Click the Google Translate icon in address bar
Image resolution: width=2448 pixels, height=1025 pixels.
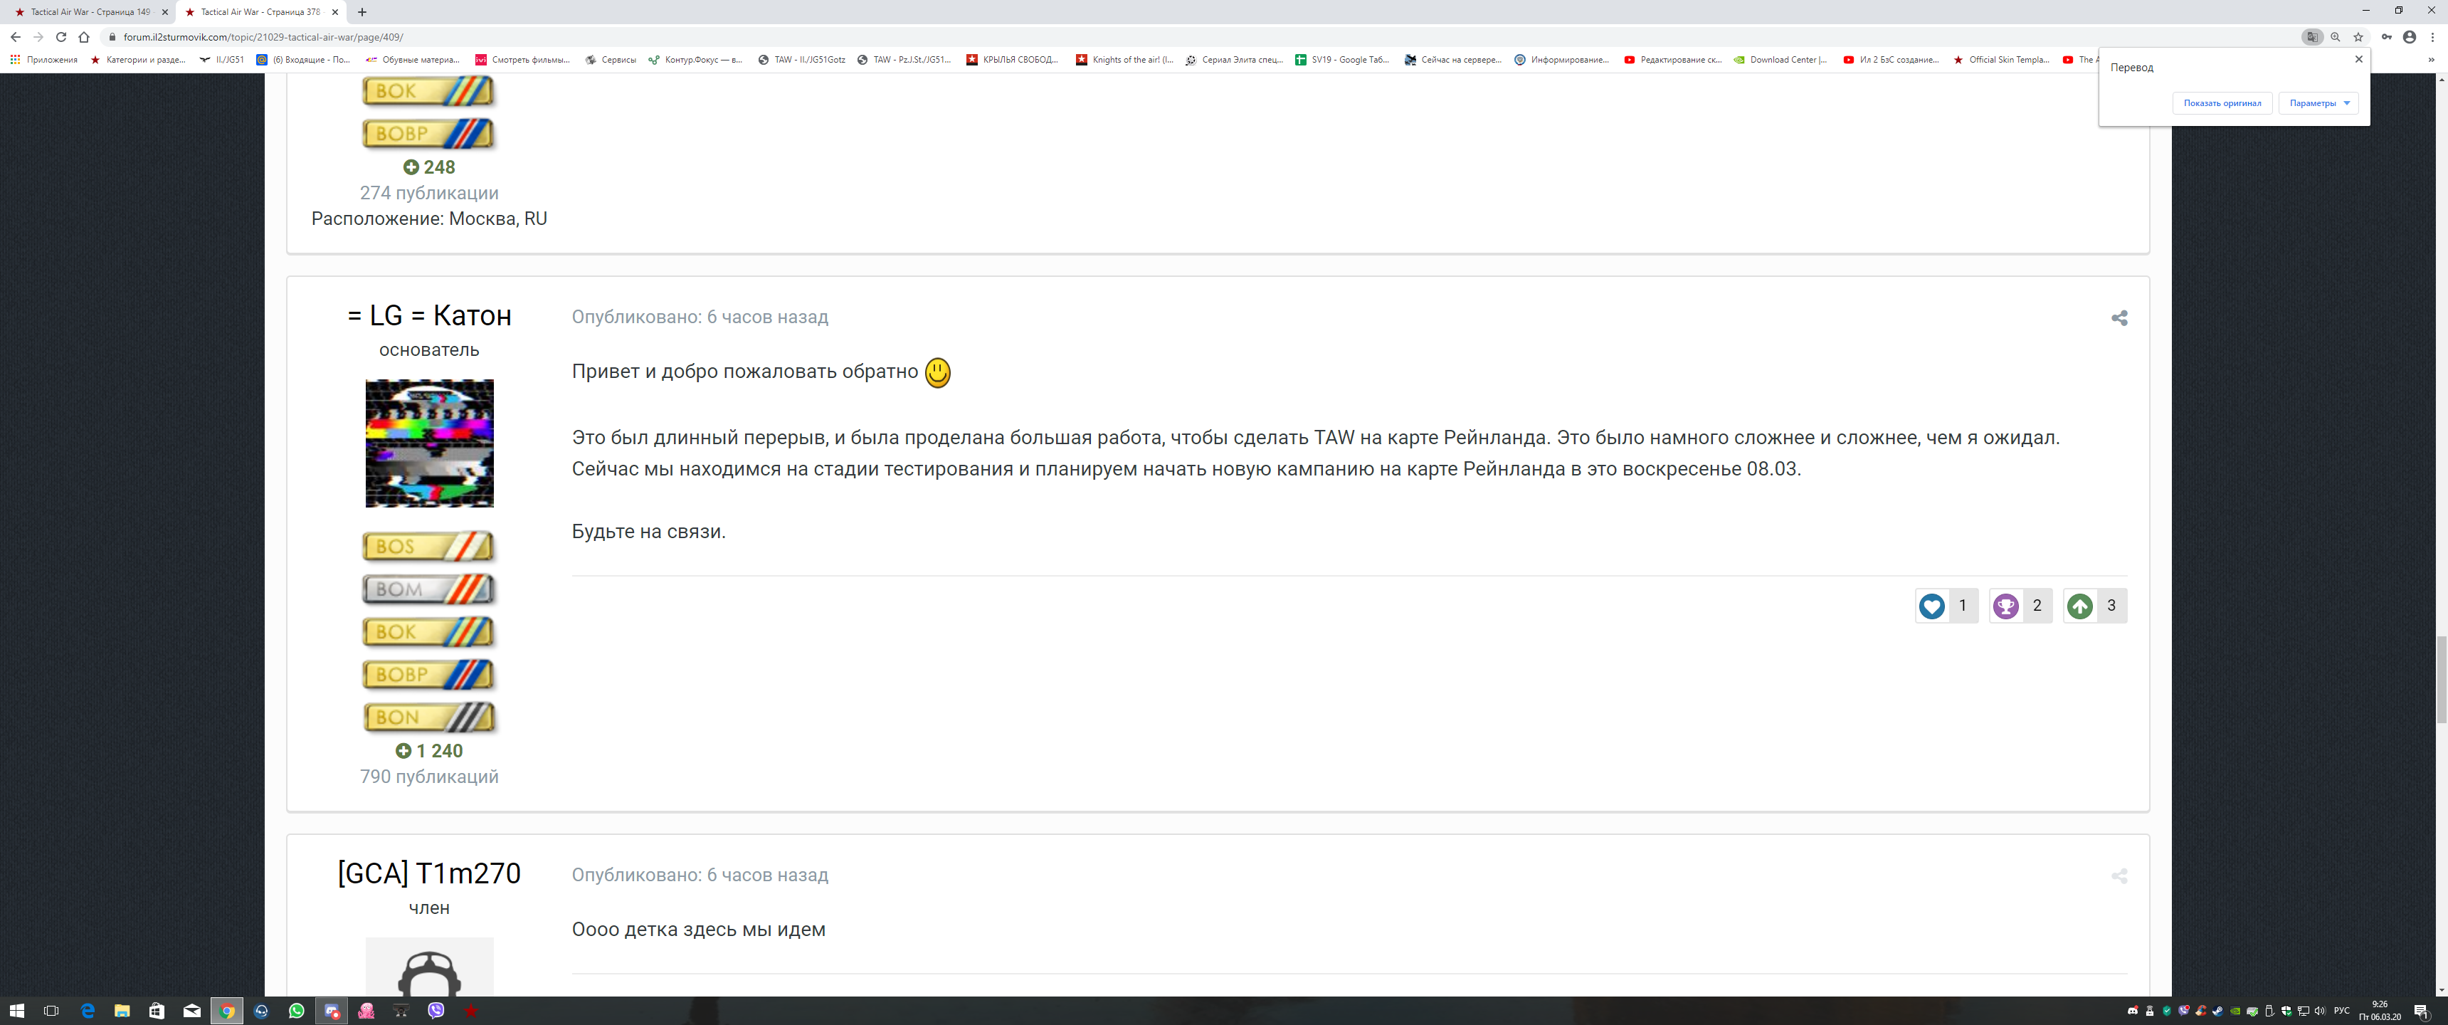(x=2312, y=37)
